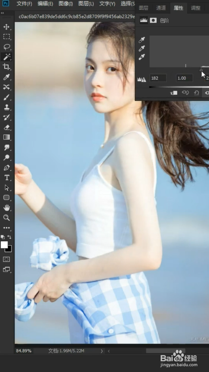The width and height of the screenshot is (209, 372).
Task: Open the 文件(F) menu
Action: coord(24,4)
